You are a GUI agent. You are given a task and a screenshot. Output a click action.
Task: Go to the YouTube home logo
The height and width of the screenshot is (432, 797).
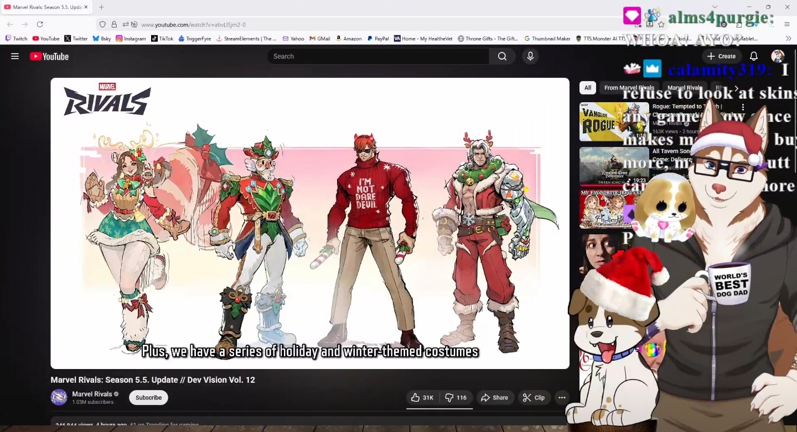coord(49,56)
